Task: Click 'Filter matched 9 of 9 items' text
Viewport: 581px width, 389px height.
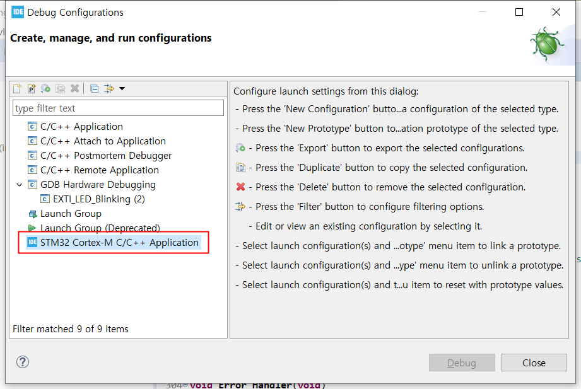Action: click(71, 329)
